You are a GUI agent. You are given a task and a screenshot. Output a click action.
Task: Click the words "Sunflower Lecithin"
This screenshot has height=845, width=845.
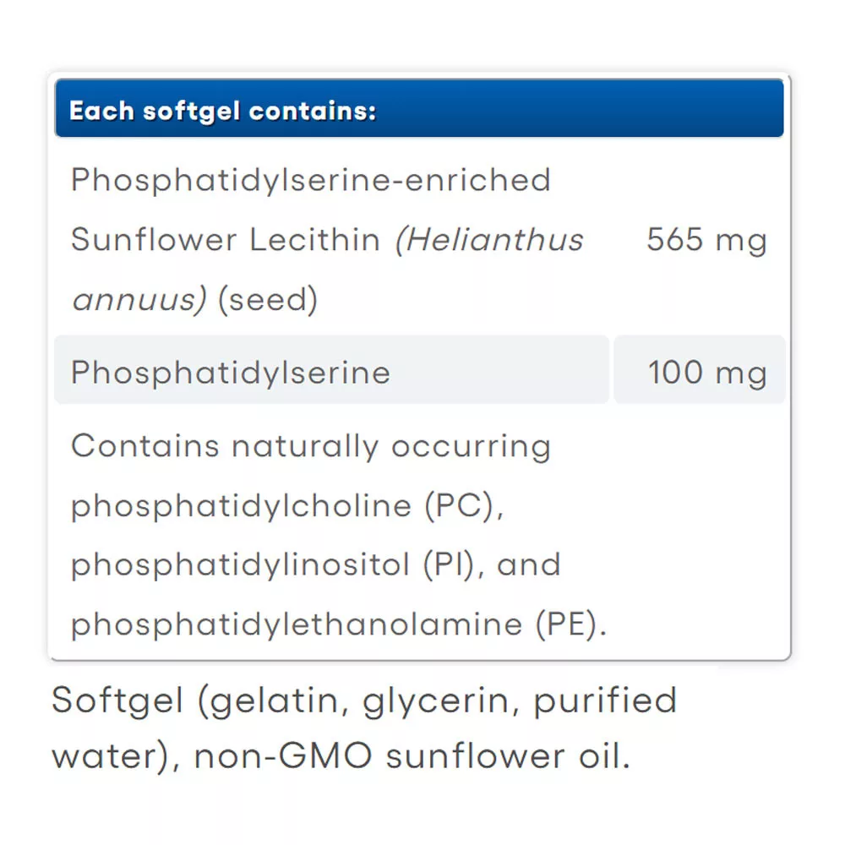(x=225, y=240)
